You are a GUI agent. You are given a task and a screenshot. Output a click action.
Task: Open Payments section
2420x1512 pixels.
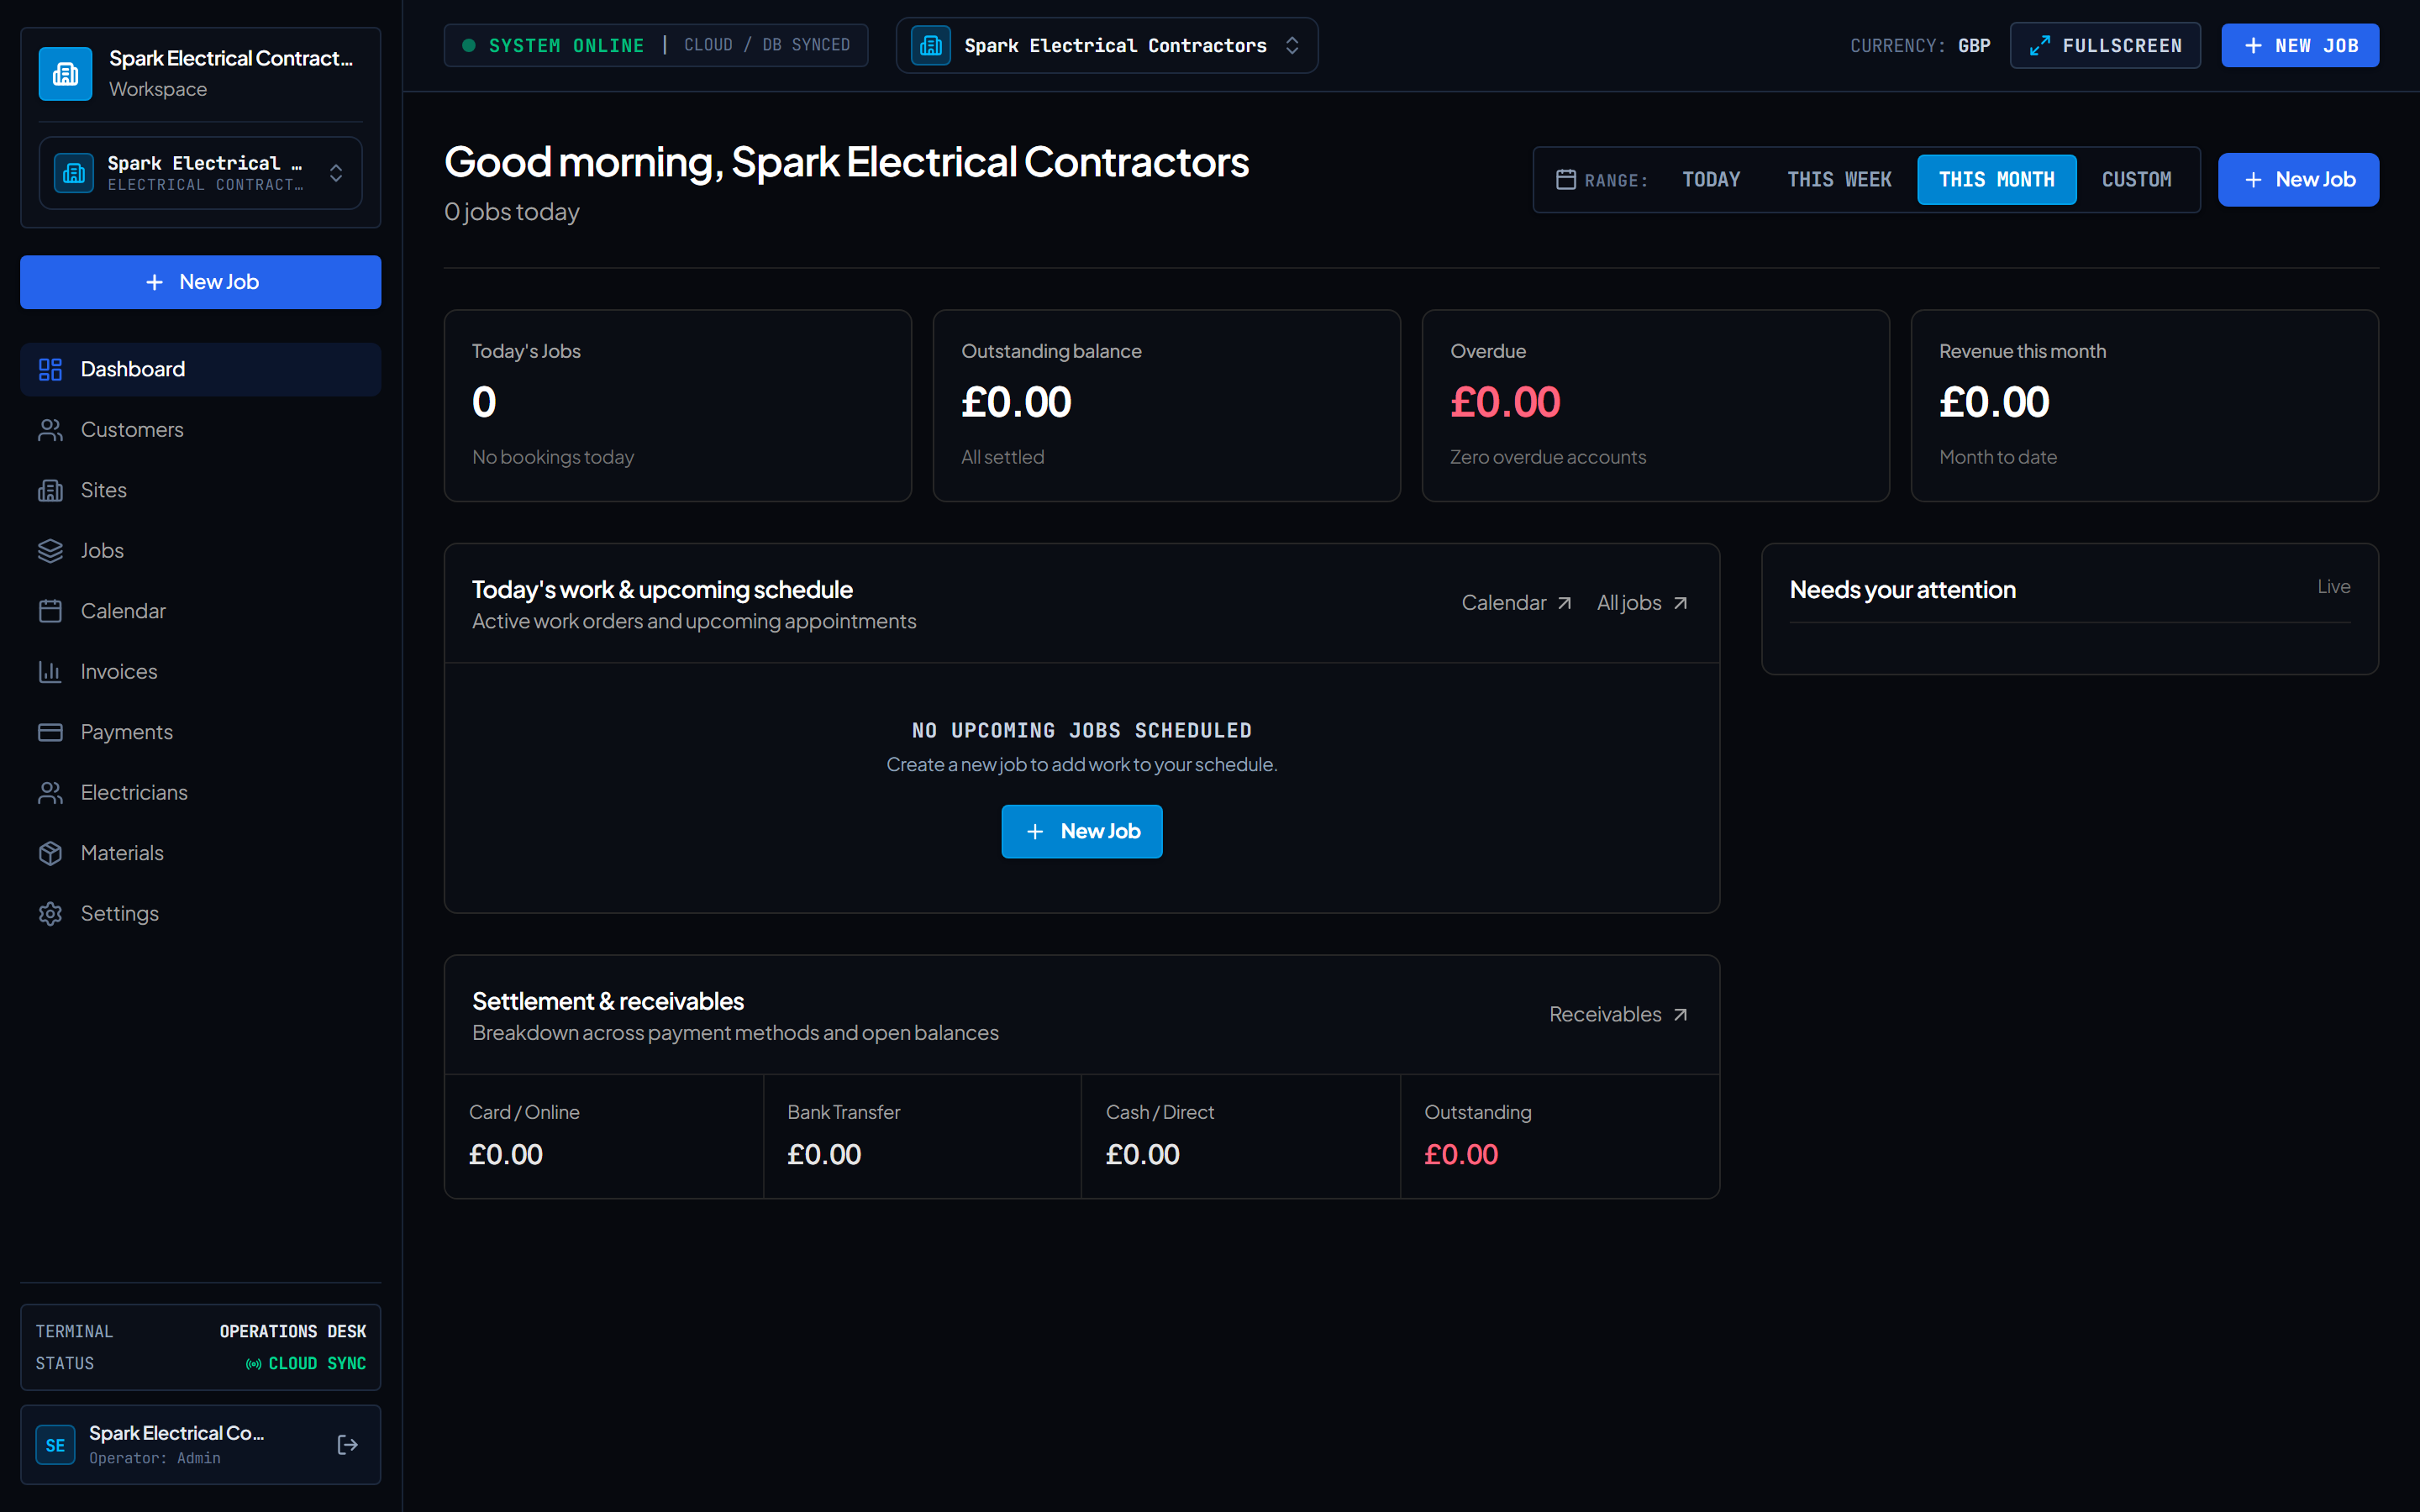[x=200, y=732]
